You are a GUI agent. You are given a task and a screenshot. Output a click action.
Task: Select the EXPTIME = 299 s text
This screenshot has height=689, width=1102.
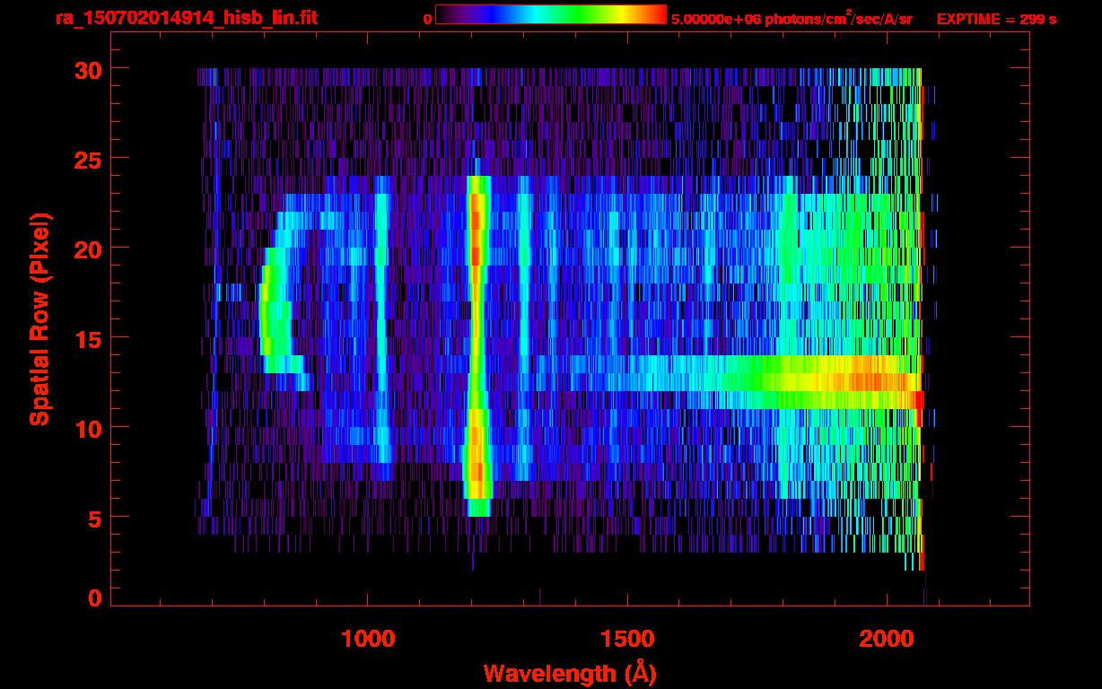pyautogui.click(x=996, y=19)
